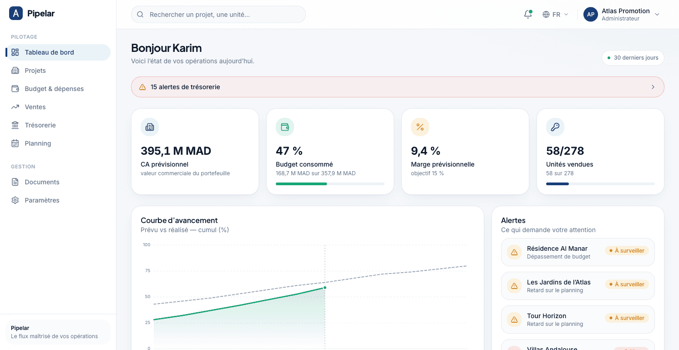The image size is (679, 350).
Task: Click the warning icon beside Les Jardins de l'Atlas
Action: coord(514,286)
